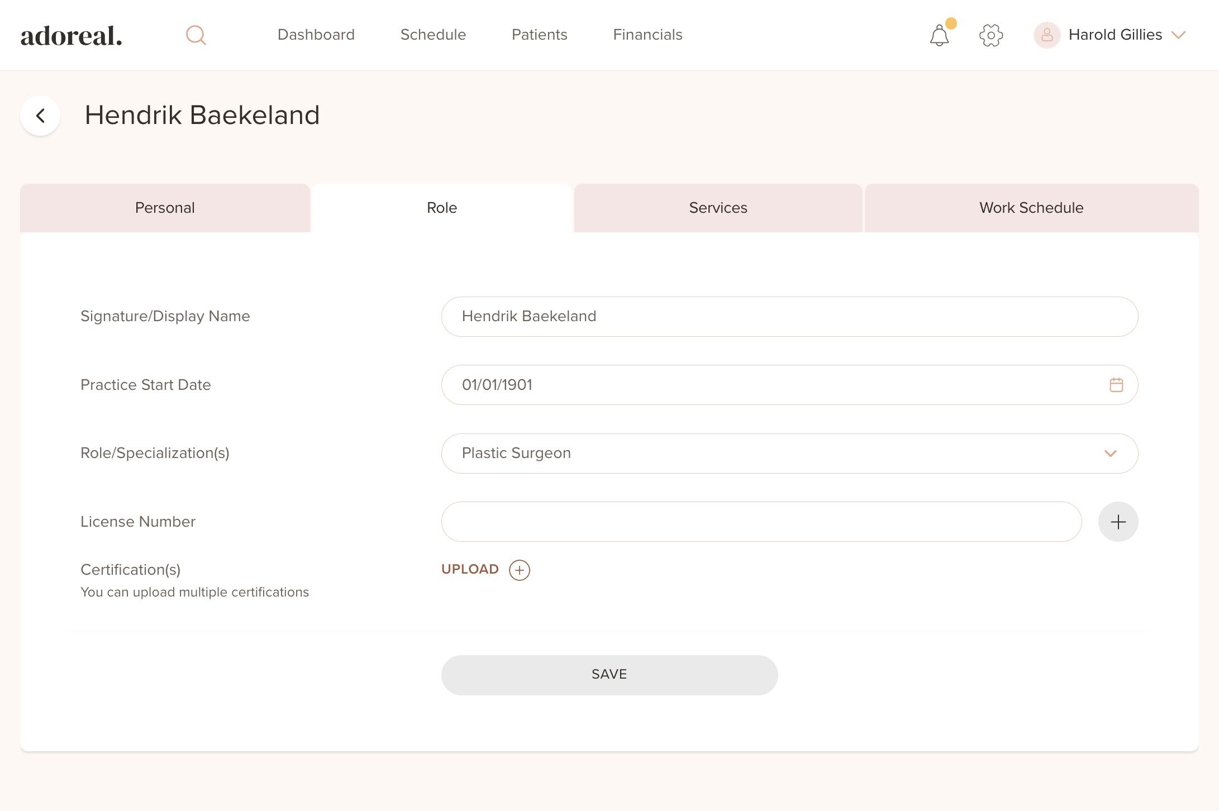Click the certification upload plus icon
This screenshot has height=811, width=1219.
(519, 570)
